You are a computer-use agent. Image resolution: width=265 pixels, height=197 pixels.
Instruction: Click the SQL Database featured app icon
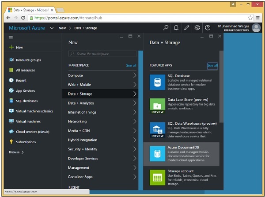[157, 82]
